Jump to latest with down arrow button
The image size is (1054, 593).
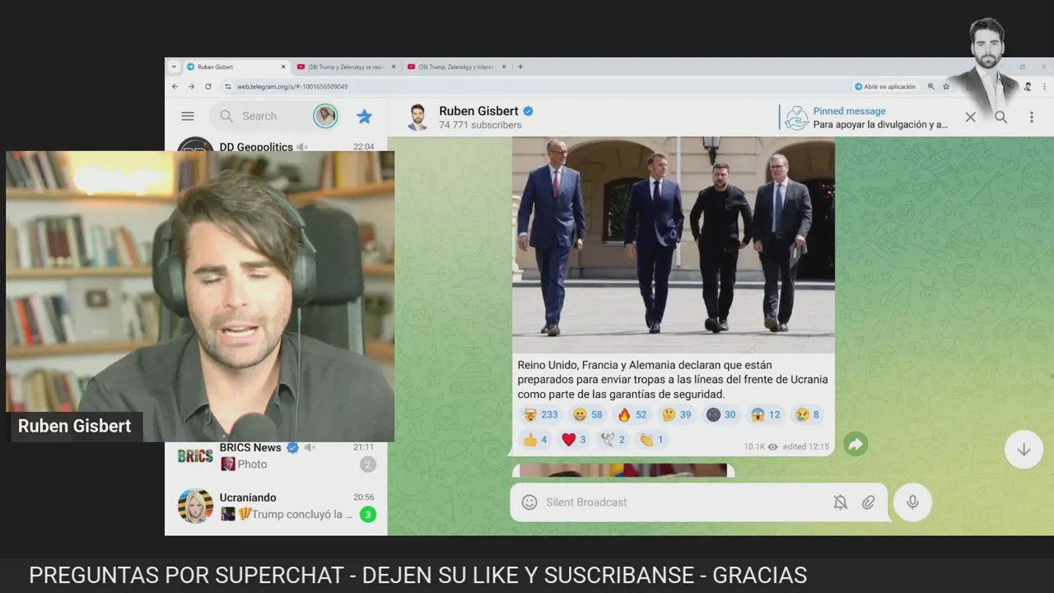click(x=1024, y=450)
